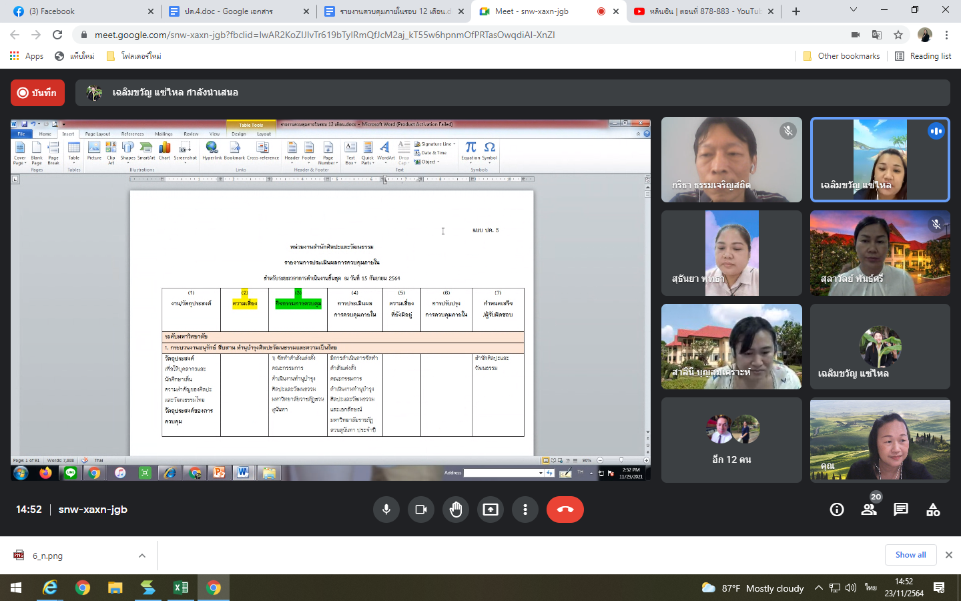The height and width of the screenshot is (601, 961).
Task: Open the Activities icon
Action: click(933, 510)
